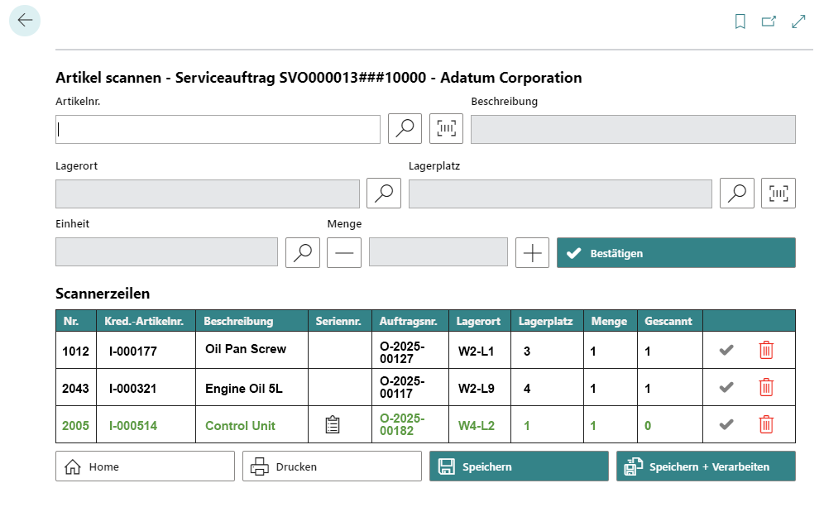The width and height of the screenshot is (824, 507).
Task: Select order O-2025-00127
Action: 402,352
